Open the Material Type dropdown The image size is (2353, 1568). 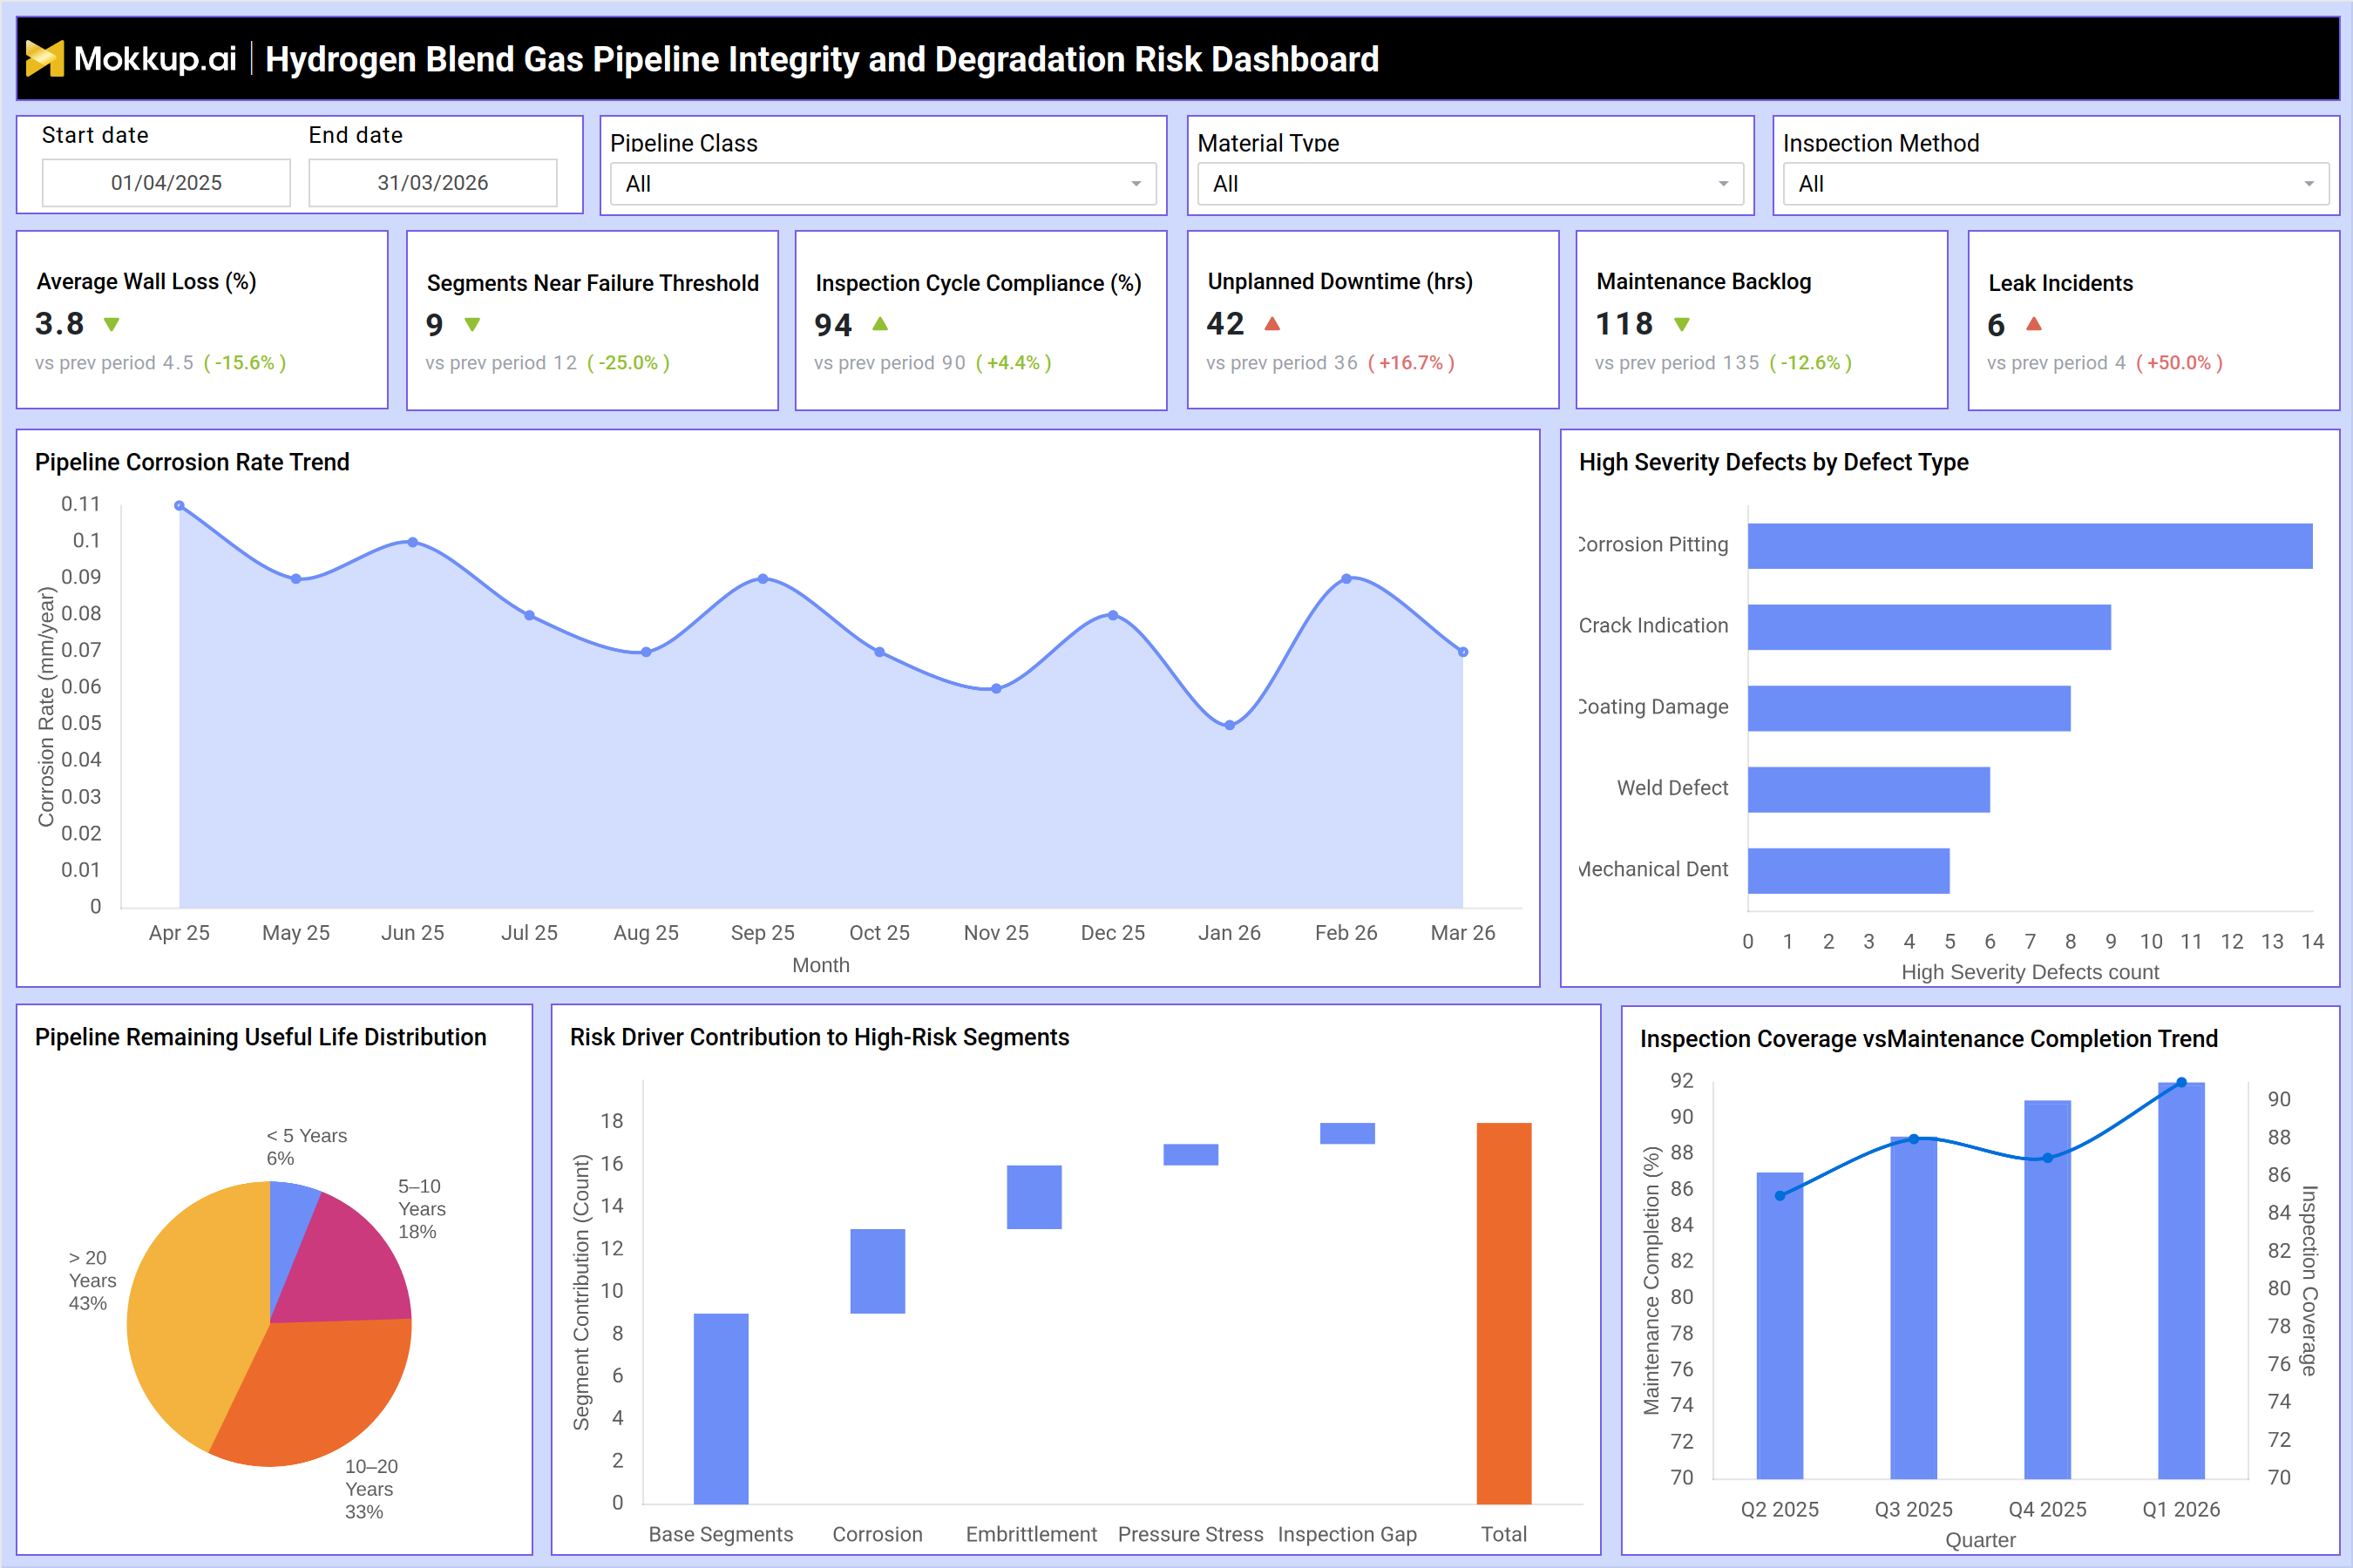(1471, 184)
